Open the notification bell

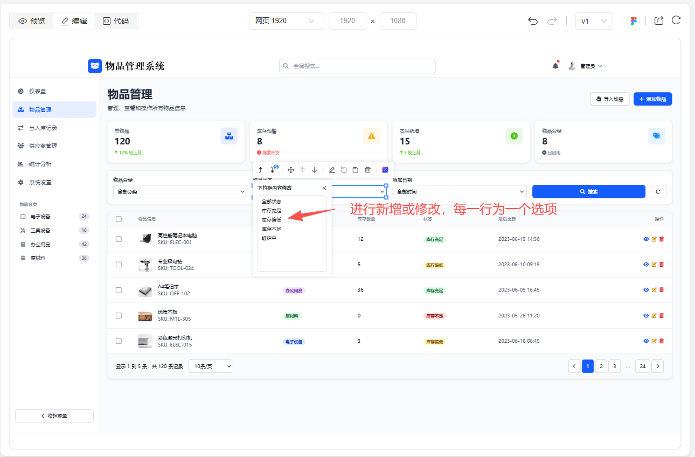click(x=555, y=66)
